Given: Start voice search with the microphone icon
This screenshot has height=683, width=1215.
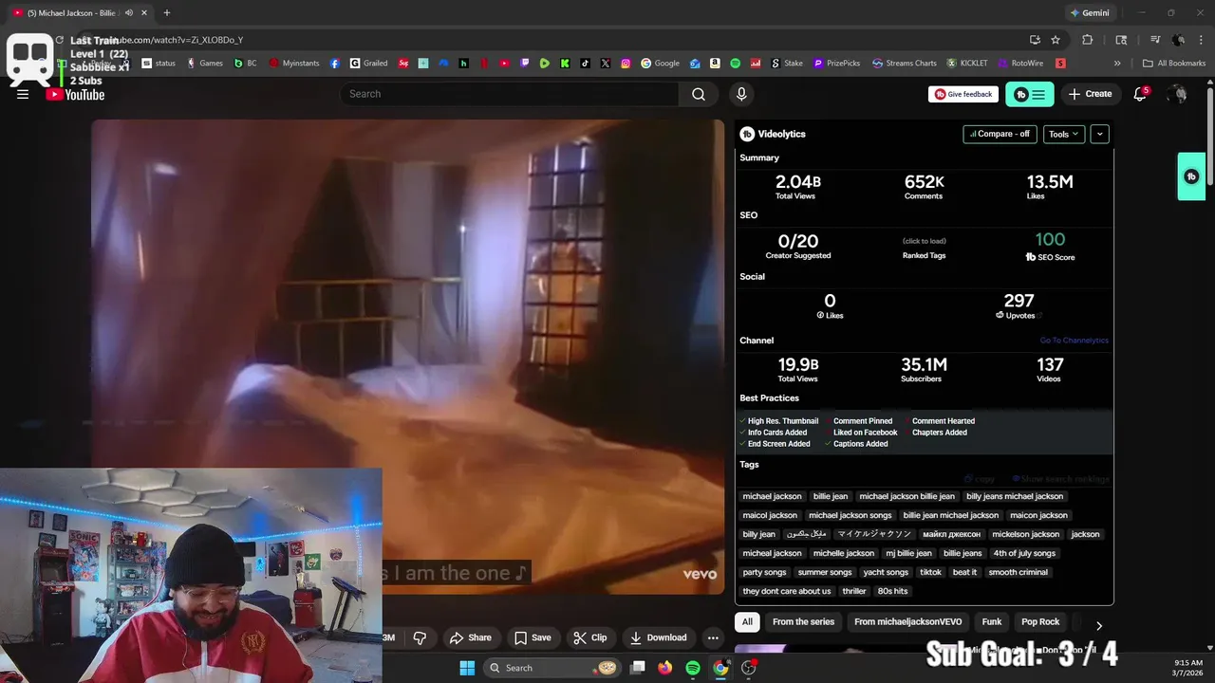Looking at the screenshot, I should (741, 94).
